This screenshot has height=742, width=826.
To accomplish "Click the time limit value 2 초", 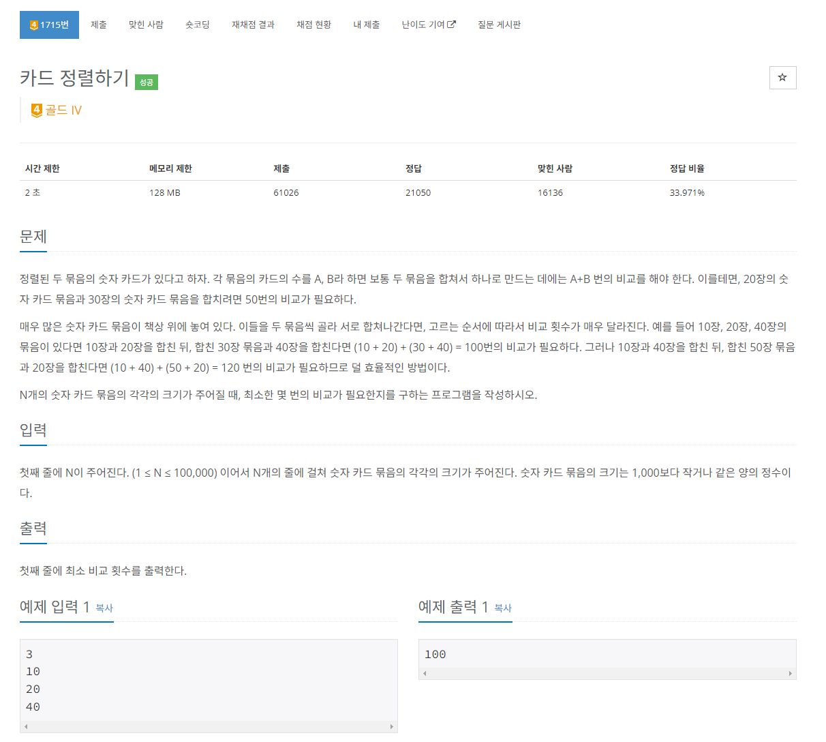I will pos(33,193).
